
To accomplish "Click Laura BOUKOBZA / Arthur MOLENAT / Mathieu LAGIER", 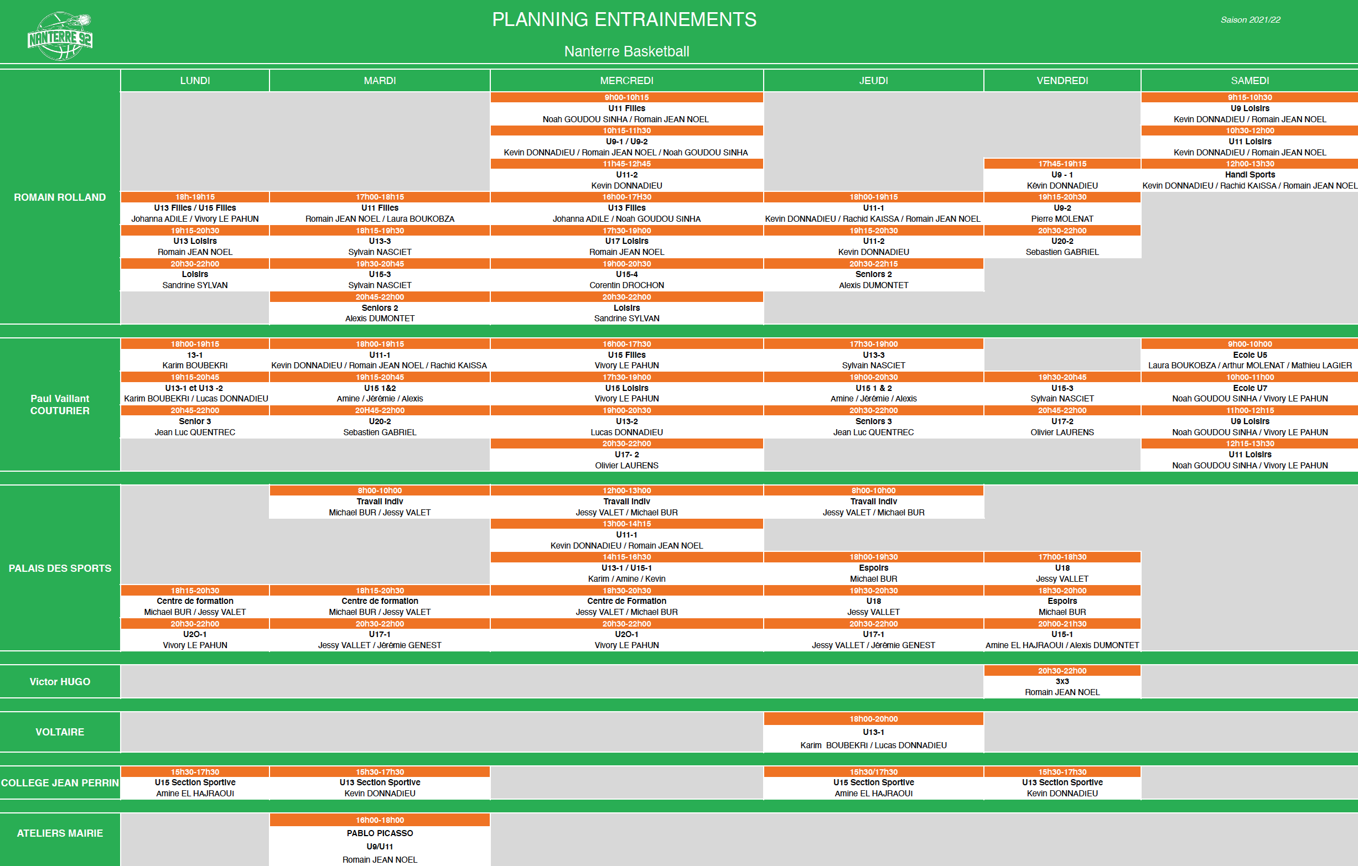I will 1250,366.
